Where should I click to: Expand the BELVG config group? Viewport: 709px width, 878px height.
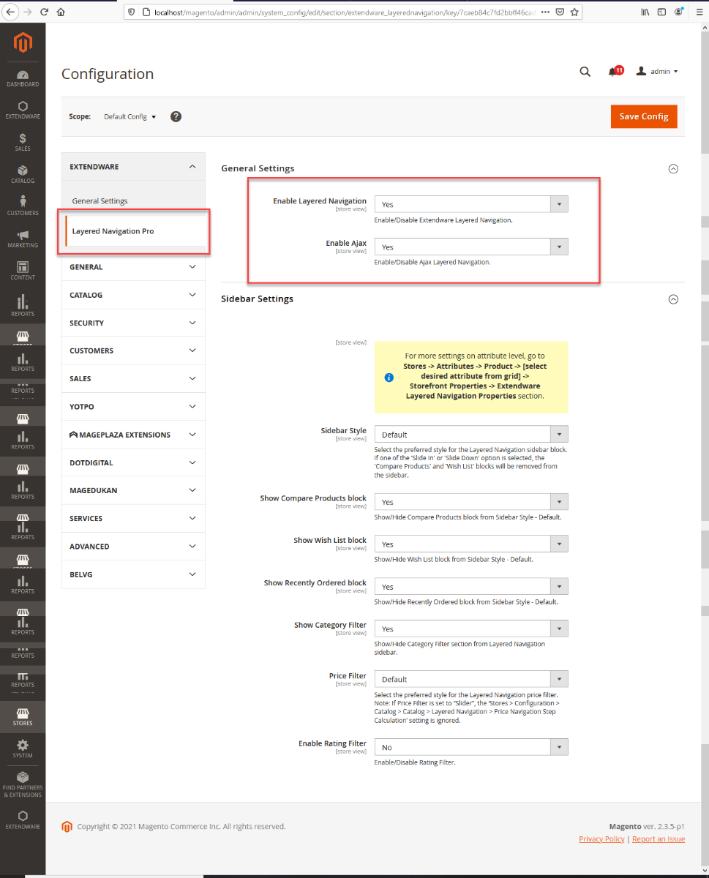click(x=133, y=574)
